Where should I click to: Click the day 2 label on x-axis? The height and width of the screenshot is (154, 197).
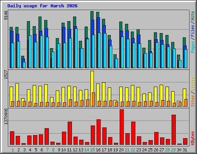18,150
